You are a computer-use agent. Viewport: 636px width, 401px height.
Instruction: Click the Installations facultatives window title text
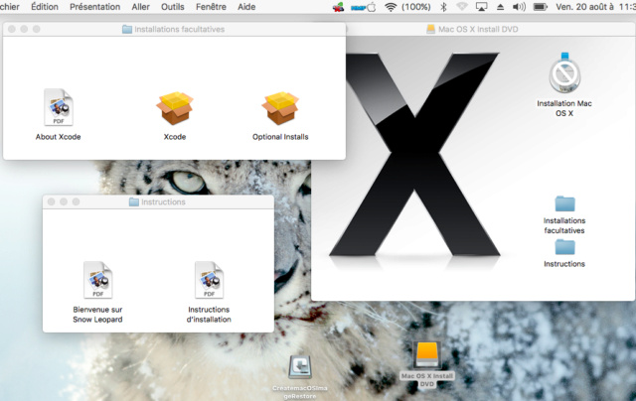(x=180, y=29)
